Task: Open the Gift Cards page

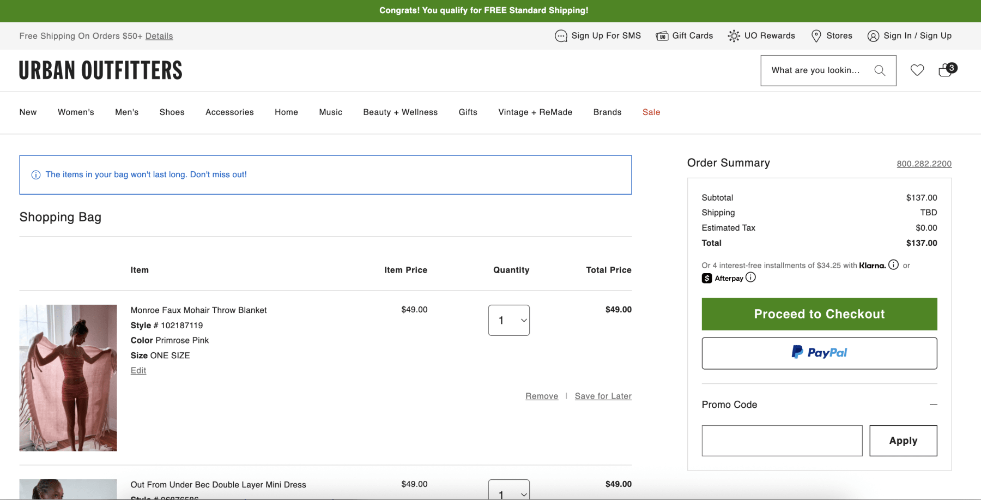Action: tap(685, 36)
